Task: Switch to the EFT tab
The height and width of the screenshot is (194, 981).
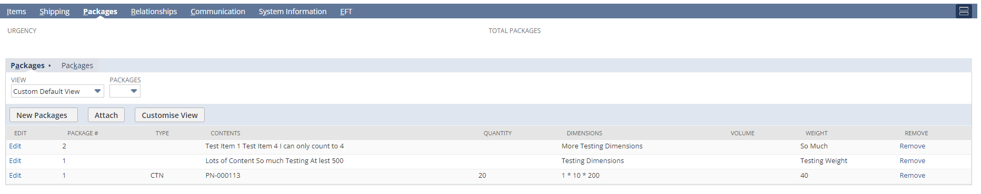Action: pos(346,12)
